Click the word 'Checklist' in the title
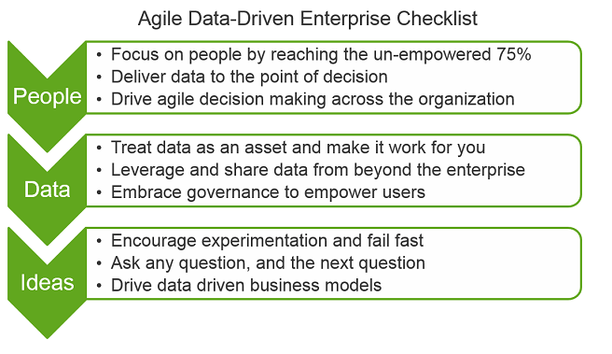The image size is (612, 354). click(x=438, y=19)
